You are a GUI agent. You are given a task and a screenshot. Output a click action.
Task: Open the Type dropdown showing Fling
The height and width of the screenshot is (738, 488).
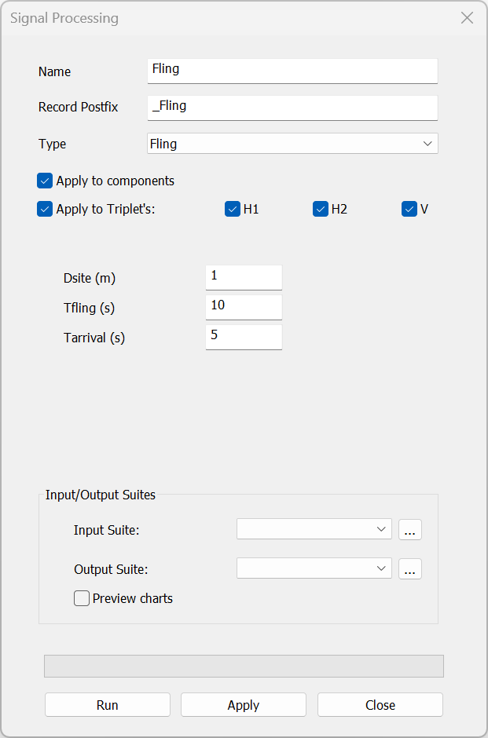click(x=292, y=144)
